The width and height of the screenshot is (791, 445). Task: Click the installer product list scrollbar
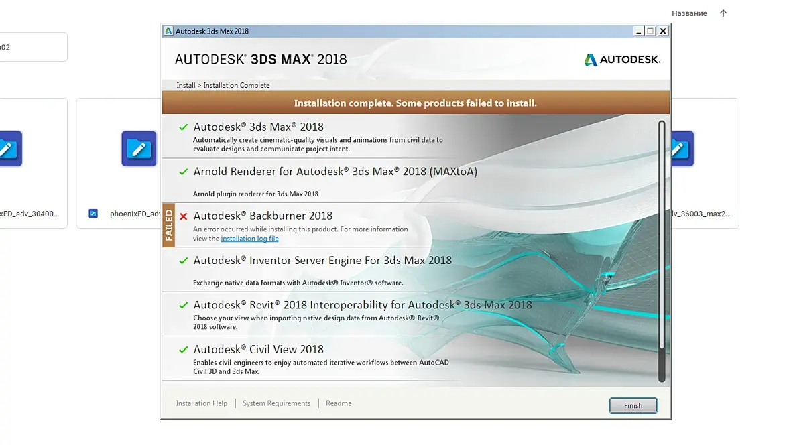point(662,251)
